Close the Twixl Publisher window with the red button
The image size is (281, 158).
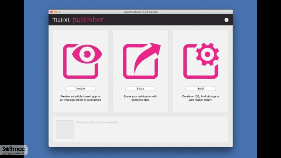click(52, 12)
